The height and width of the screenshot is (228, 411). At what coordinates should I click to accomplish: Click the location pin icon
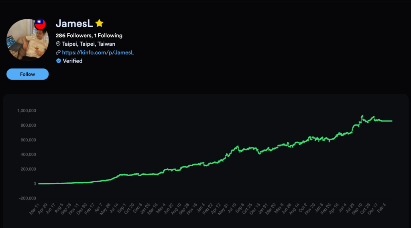coord(58,44)
